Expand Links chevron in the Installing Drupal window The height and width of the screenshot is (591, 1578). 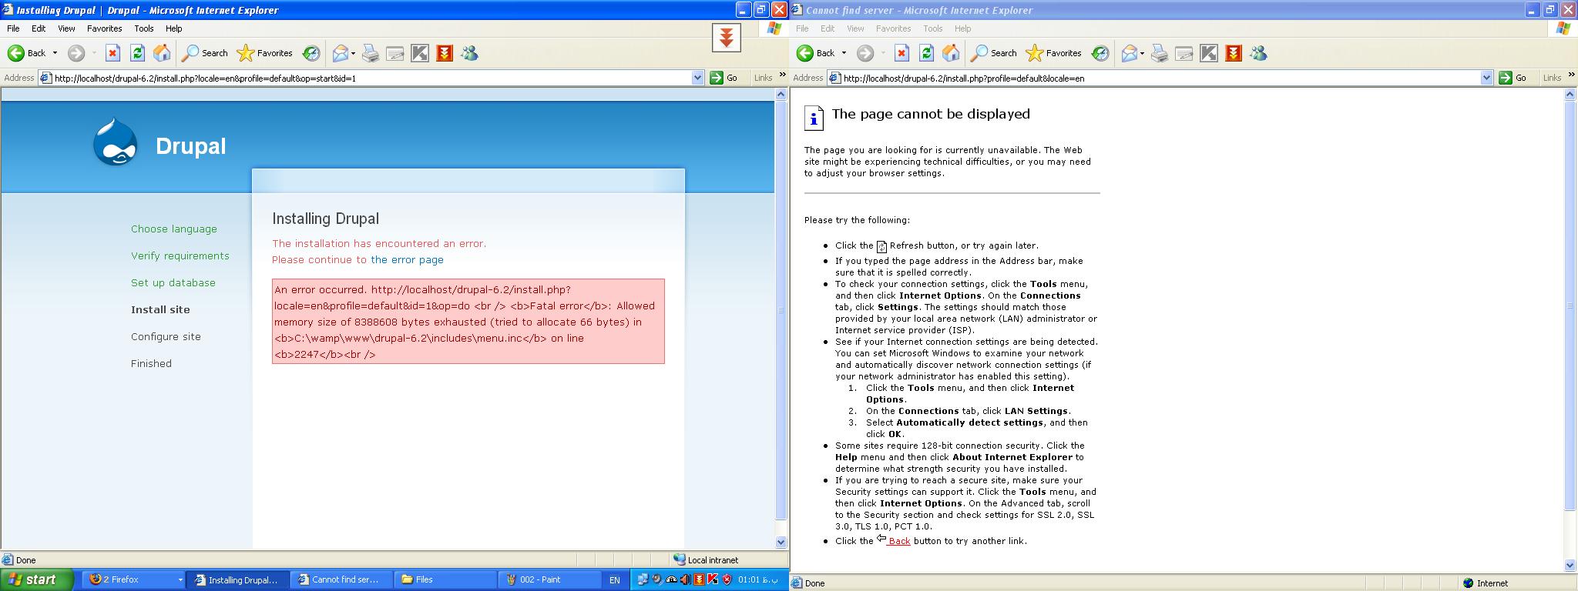point(782,75)
